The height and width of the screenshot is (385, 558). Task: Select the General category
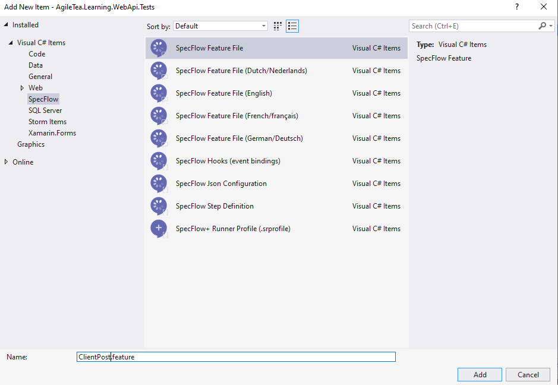(40, 77)
